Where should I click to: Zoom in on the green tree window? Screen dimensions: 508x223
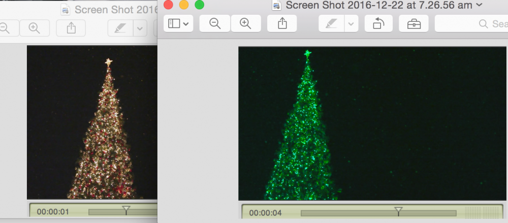[246, 23]
